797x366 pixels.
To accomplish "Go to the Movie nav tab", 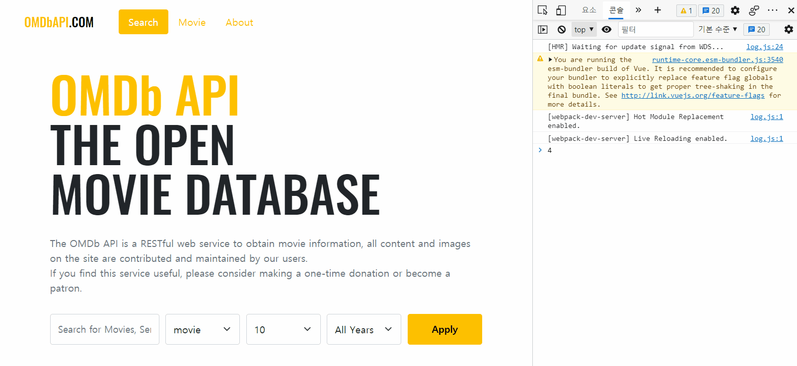I will pos(192,22).
